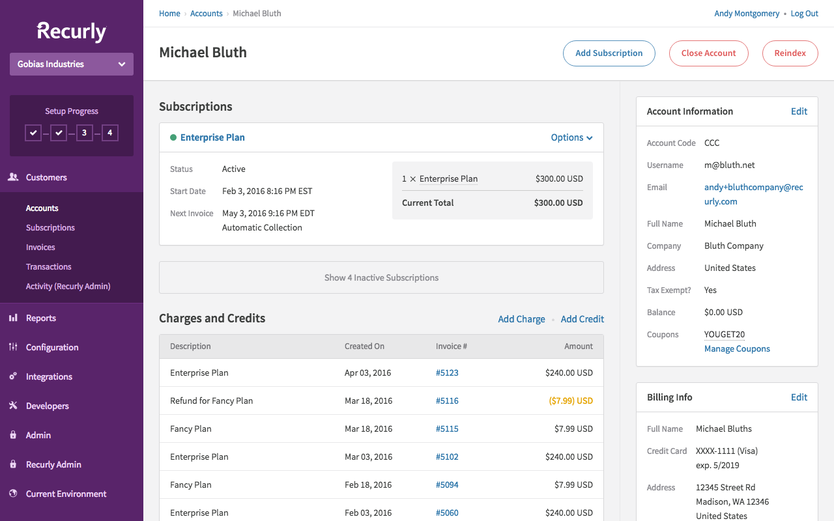Open the Options dropdown for Enterprise Plan
Screen dimensions: 834x521
pos(571,137)
